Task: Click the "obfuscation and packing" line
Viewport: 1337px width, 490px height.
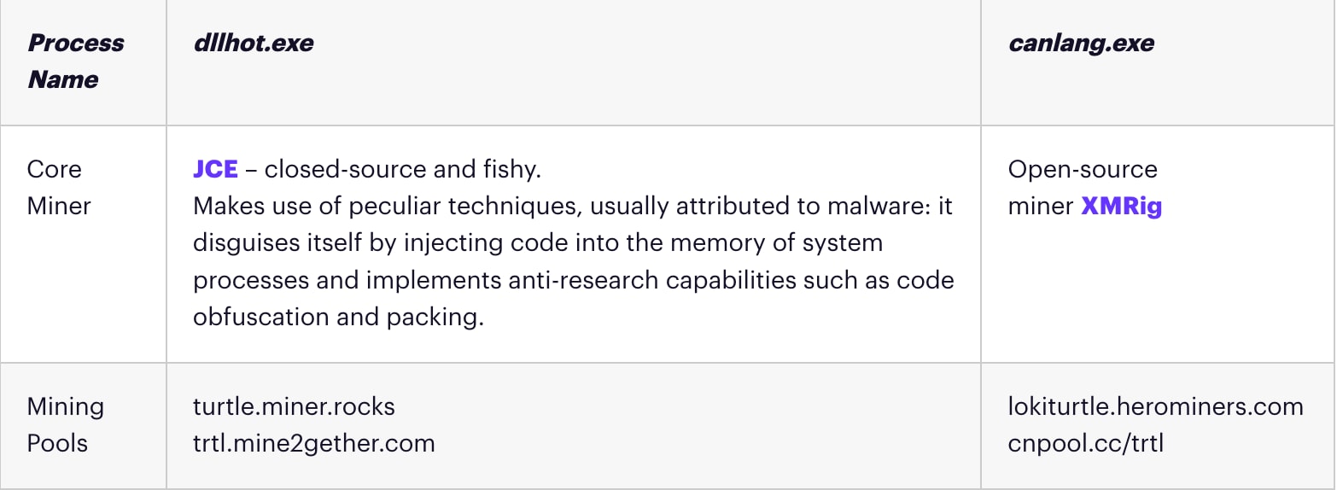Action: [338, 317]
